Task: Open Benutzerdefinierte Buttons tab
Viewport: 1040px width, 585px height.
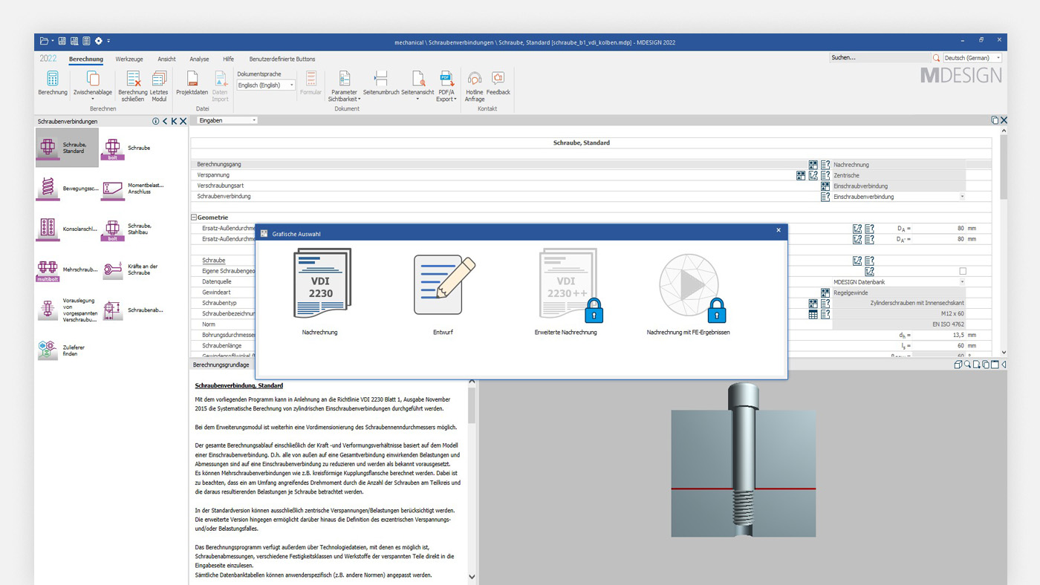Action: click(282, 59)
